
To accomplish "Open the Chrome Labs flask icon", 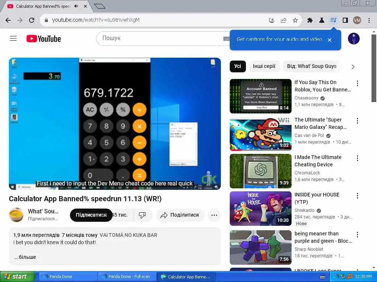I will click(321, 21).
